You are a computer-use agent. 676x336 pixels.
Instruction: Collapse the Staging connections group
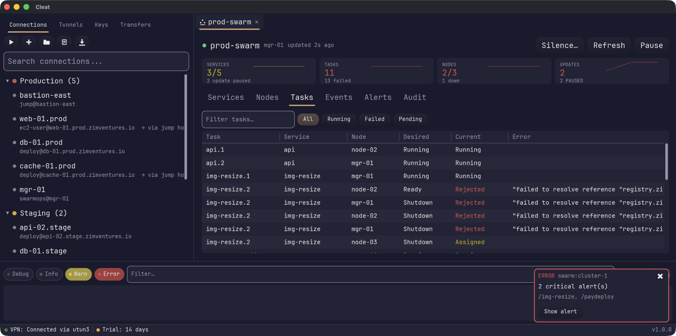tap(7, 213)
